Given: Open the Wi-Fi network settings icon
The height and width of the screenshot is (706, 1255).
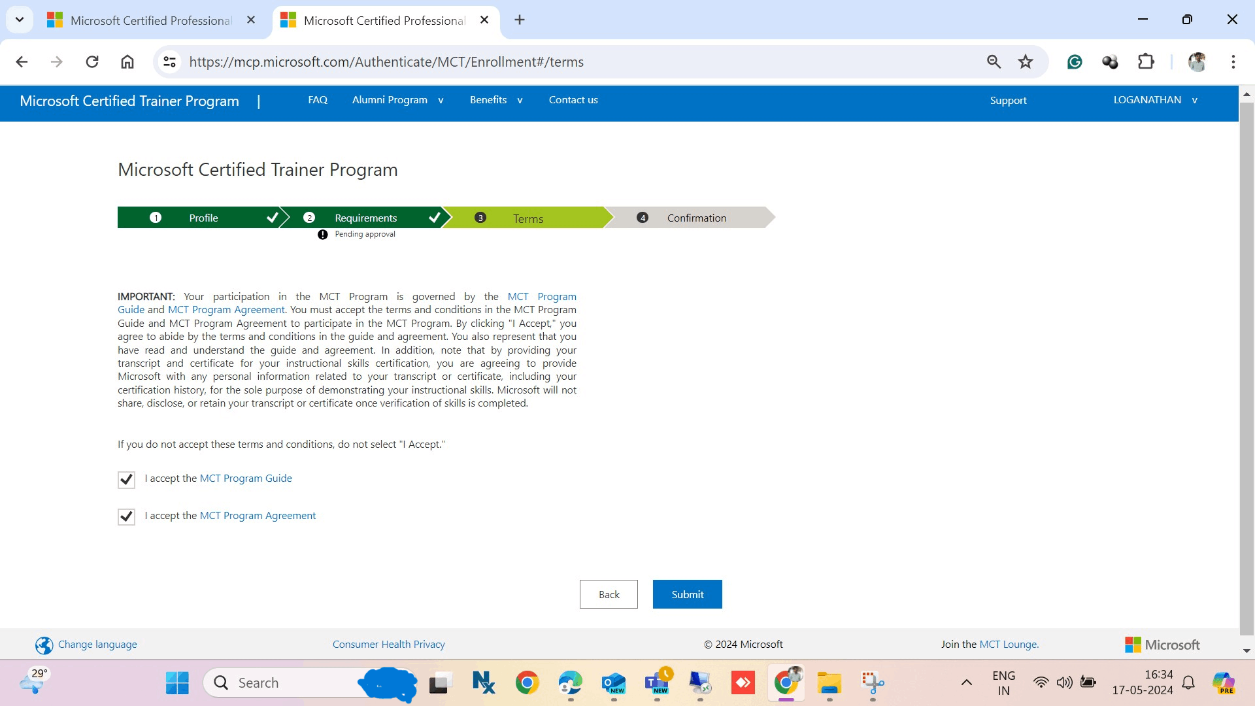Looking at the screenshot, I should (1041, 683).
